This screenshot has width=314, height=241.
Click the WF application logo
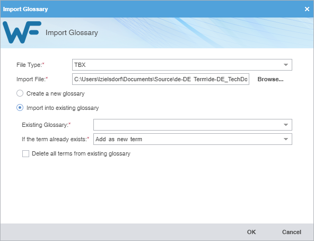22,32
